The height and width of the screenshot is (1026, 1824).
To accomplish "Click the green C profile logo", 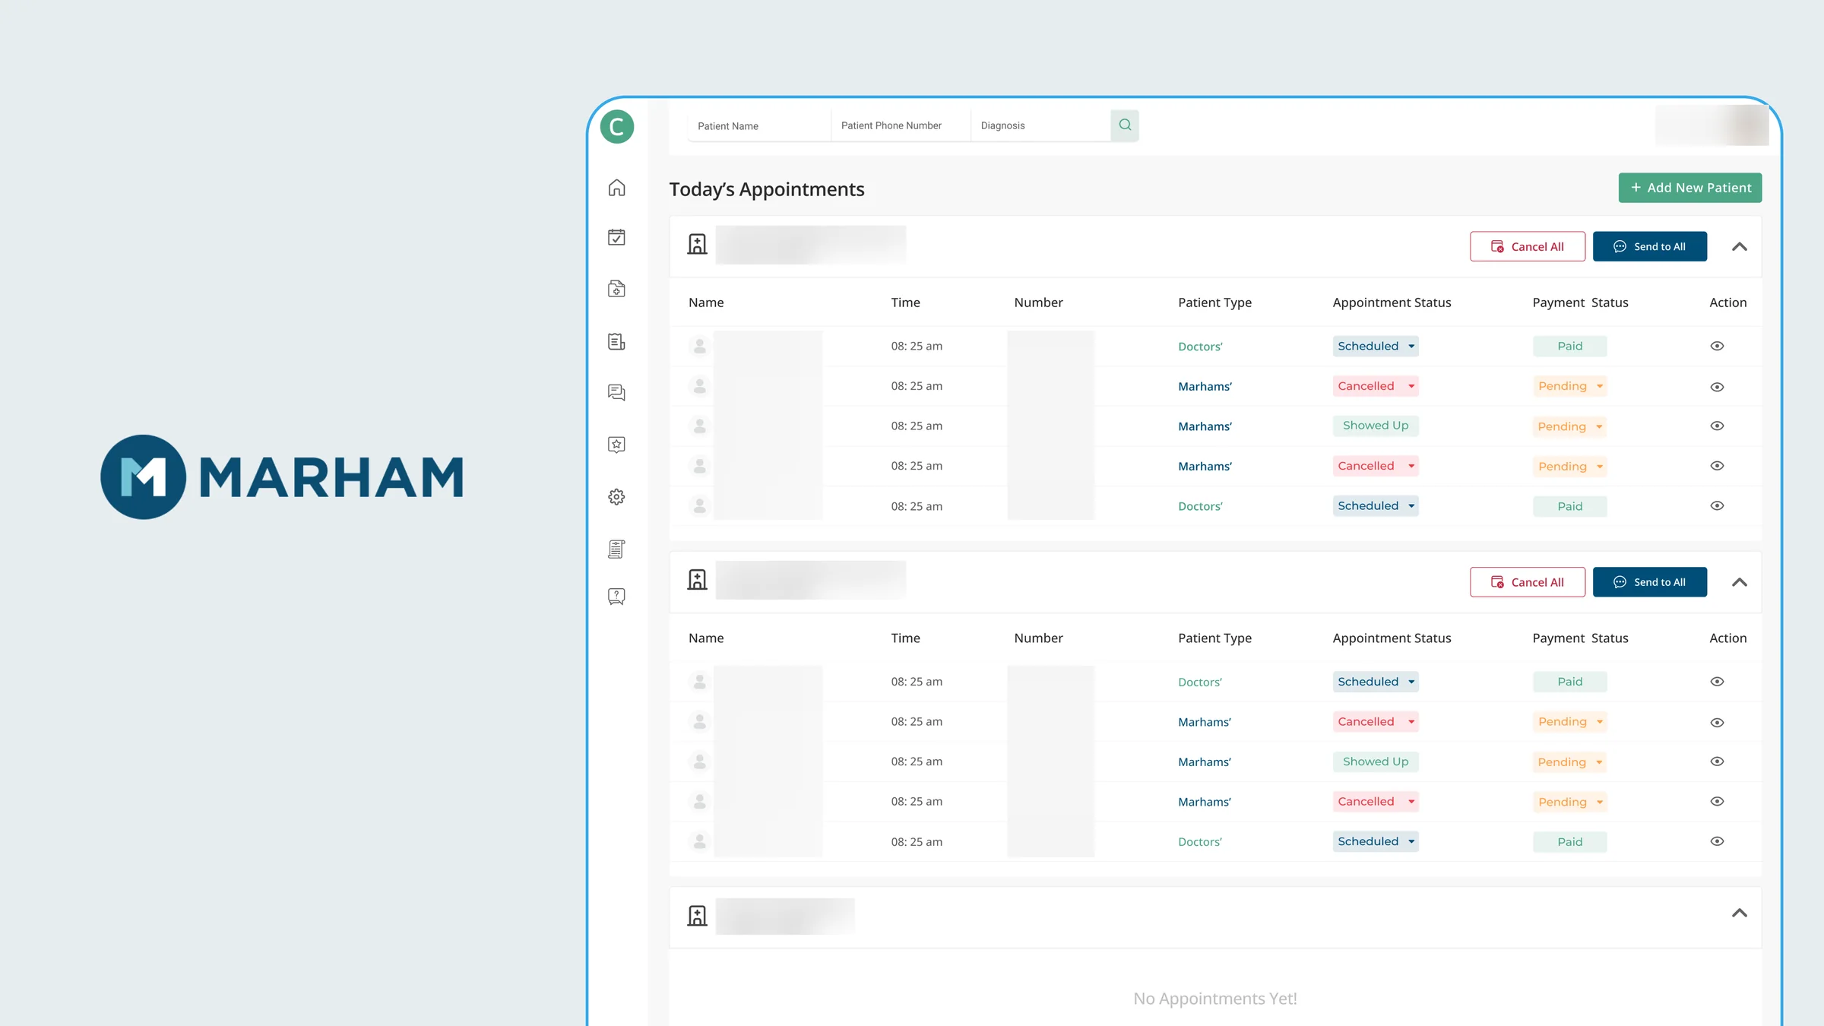I will (x=617, y=126).
